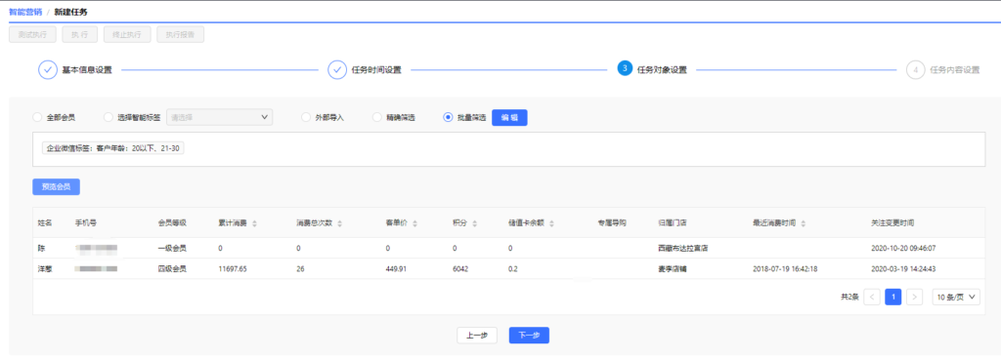
Task: Click the 上一步 button
Action: (477, 336)
